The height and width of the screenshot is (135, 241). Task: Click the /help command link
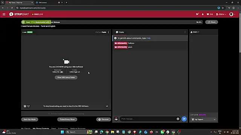[148, 38]
